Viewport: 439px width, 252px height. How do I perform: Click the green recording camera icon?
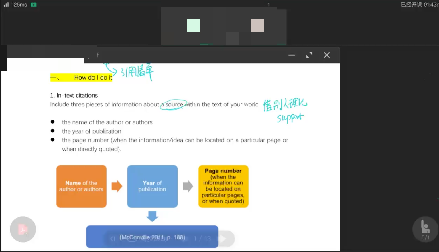(34, 5)
